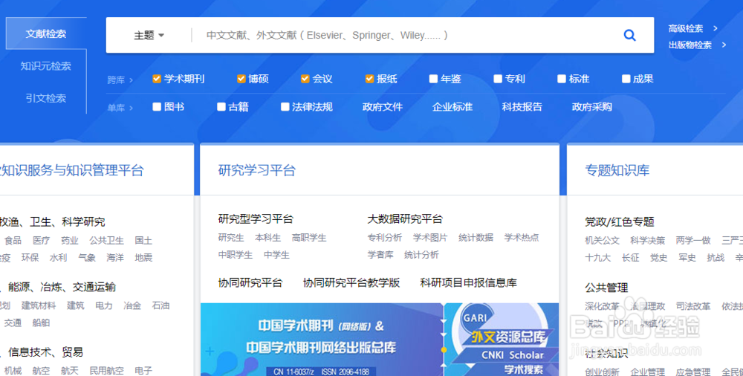Check the 专利 checkbox
The height and width of the screenshot is (376, 743).
point(498,79)
